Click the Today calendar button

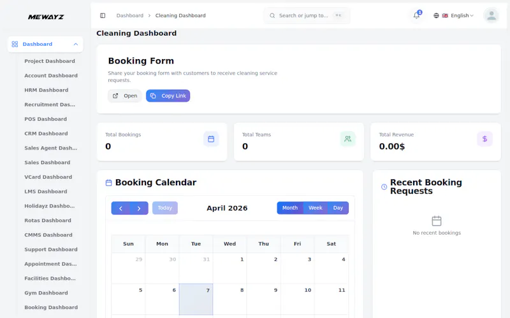point(165,208)
